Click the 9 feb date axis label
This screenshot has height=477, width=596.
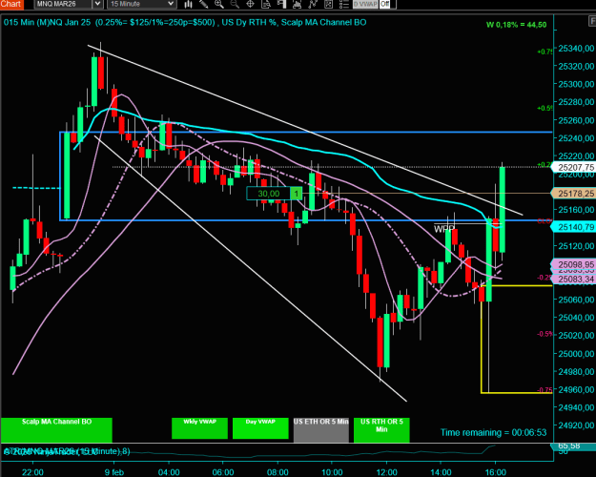pyautogui.click(x=114, y=472)
